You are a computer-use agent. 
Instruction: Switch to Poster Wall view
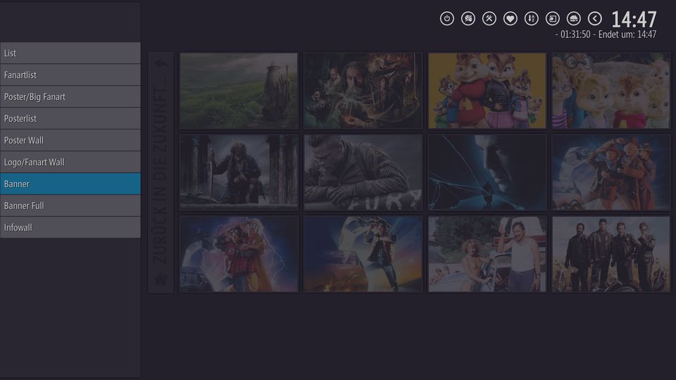70,141
